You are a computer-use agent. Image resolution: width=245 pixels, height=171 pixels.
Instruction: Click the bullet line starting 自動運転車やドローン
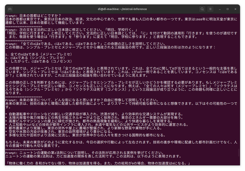point(94,114)
